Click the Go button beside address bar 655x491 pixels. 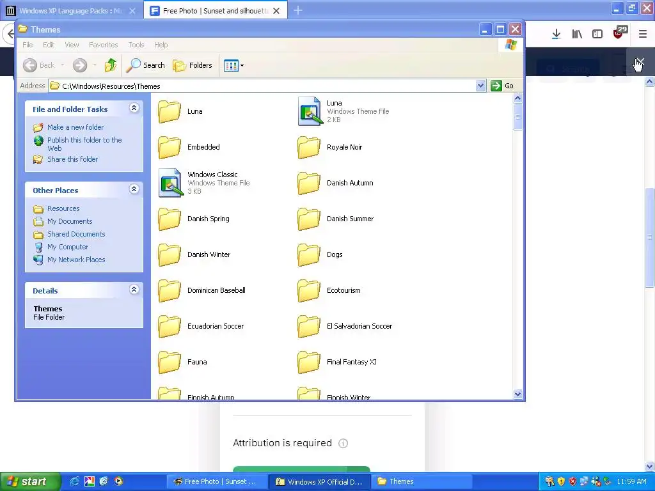click(x=503, y=86)
